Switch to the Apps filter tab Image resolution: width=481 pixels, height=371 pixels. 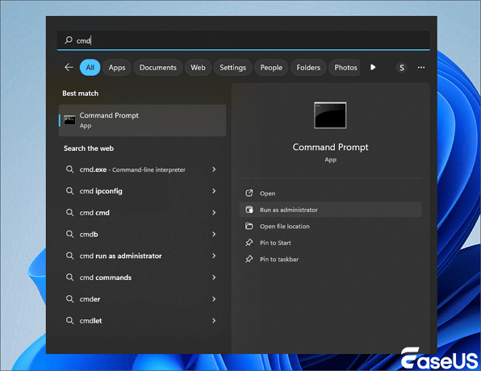(117, 68)
